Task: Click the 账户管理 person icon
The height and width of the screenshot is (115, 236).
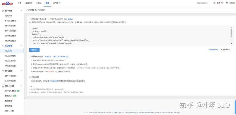Action: [x=3, y=11]
